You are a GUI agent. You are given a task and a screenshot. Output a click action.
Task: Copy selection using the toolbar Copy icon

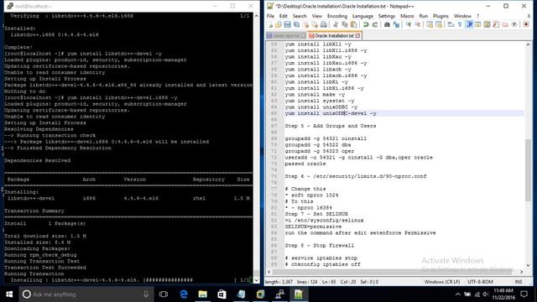[345, 24]
